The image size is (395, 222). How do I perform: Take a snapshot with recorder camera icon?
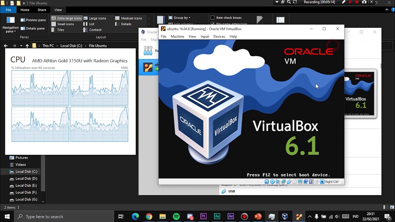364,2
